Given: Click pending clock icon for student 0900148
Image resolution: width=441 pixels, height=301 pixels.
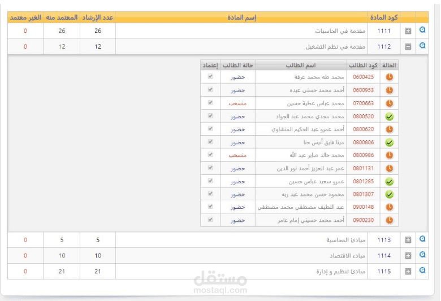Looking at the screenshot, I should pos(389,207).
